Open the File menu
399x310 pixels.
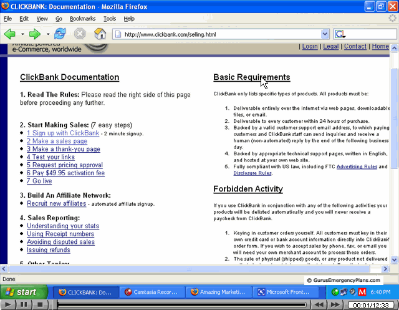[x=7, y=19]
